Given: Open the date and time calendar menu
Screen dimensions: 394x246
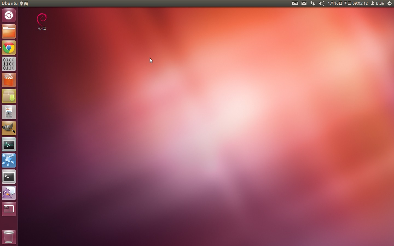Looking at the screenshot, I should (348, 3).
